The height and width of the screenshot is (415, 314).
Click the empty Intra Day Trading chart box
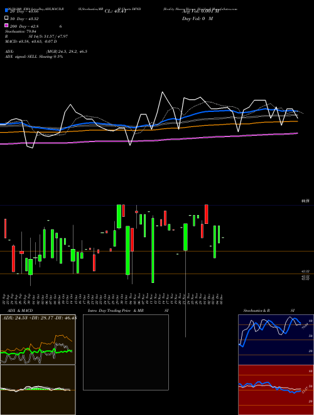tap(126, 352)
